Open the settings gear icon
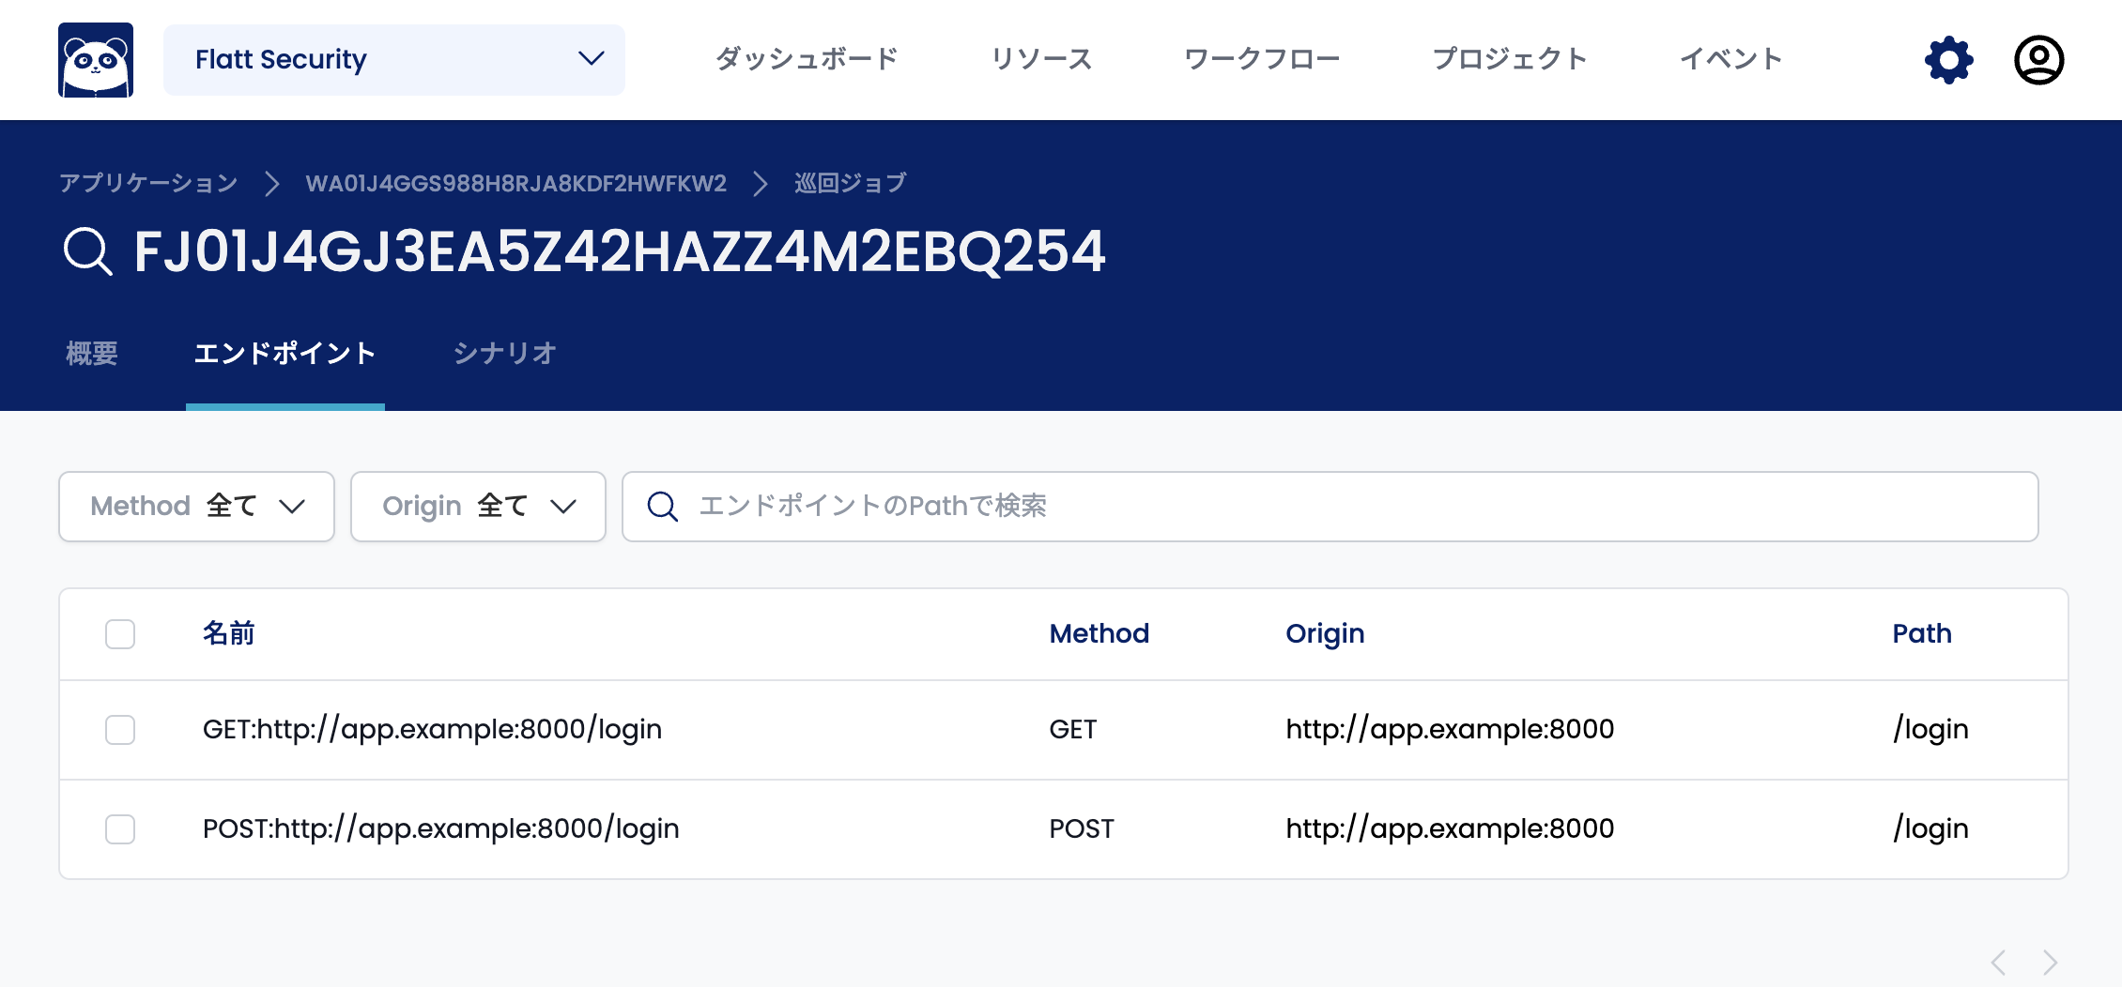 (1949, 60)
